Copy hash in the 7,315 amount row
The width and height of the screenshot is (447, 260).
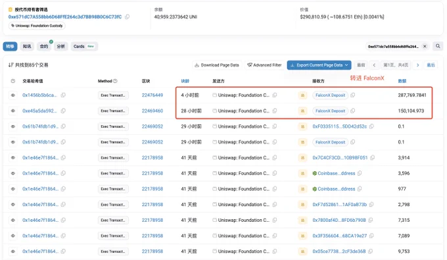click(x=63, y=220)
